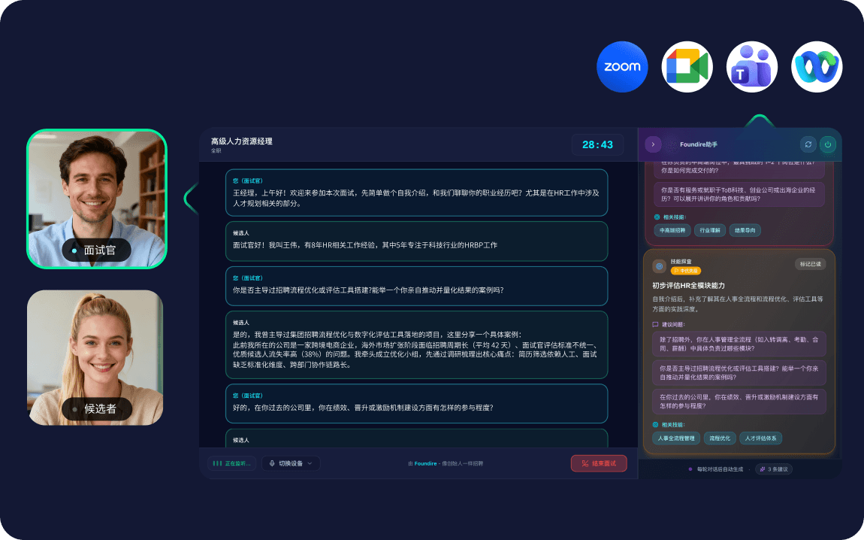Toggle the assistant power button
864x540 pixels.
click(x=828, y=144)
